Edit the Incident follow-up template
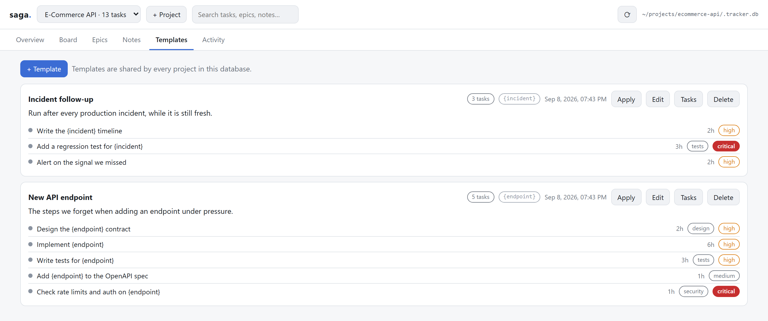The image size is (768, 321). pyautogui.click(x=657, y=99)
